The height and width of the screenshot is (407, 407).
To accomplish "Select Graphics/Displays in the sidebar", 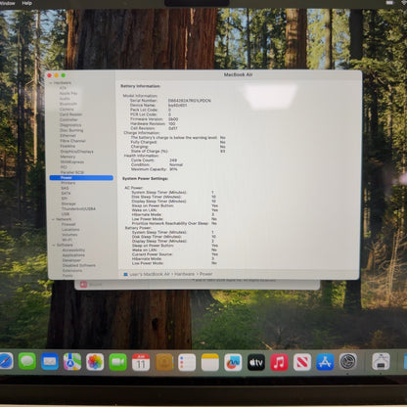I will 76,152.
